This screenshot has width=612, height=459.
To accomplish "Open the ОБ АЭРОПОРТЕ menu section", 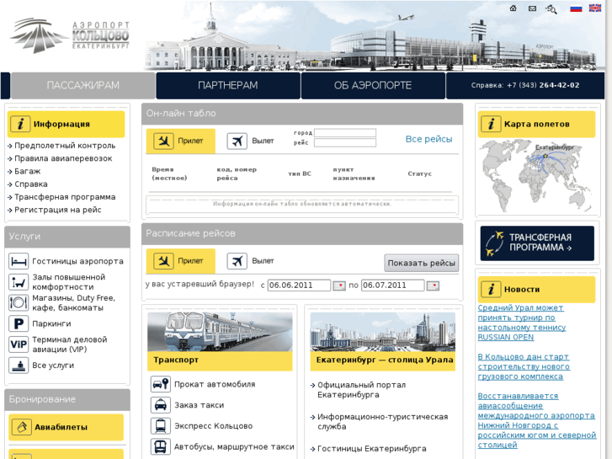I will (373, 86).
